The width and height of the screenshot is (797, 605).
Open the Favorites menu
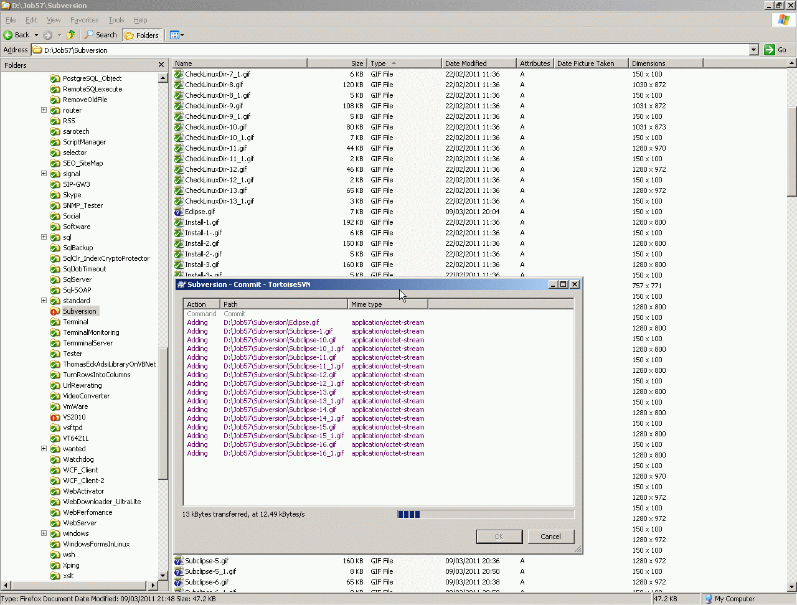click(84, 20)
